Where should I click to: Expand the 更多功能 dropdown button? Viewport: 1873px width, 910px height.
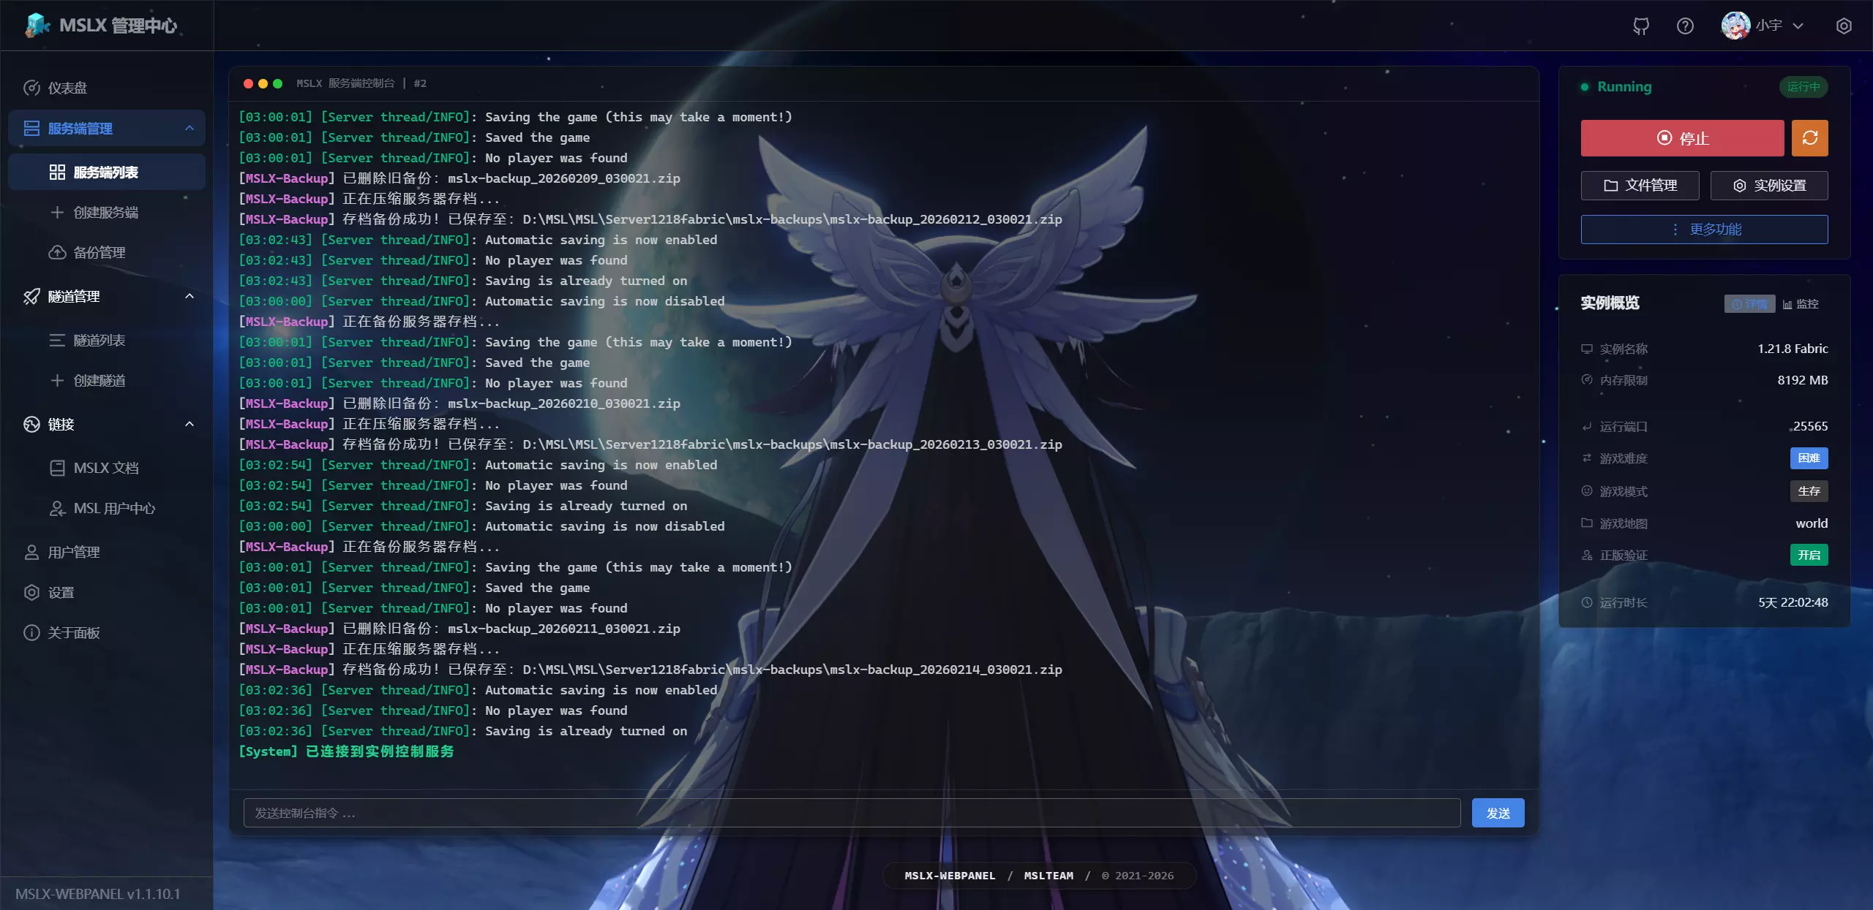(x=1705, y=230)
